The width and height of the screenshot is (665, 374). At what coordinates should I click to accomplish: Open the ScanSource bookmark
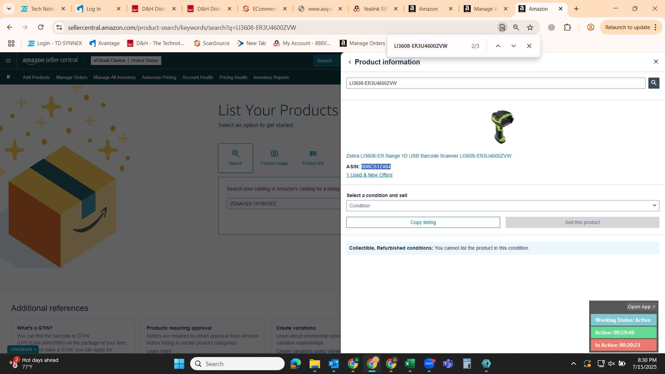tap(212, 43)
